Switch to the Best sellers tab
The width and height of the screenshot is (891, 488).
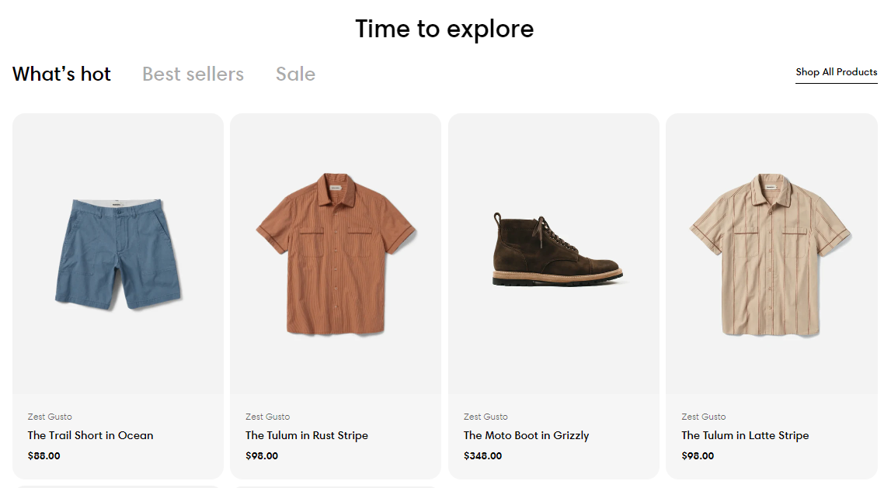click(x=193, y=74)
